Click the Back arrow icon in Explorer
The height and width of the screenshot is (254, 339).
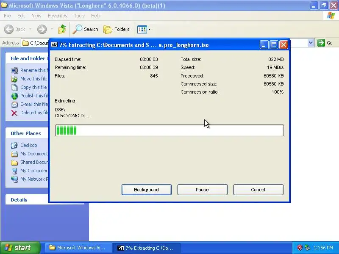9,29
